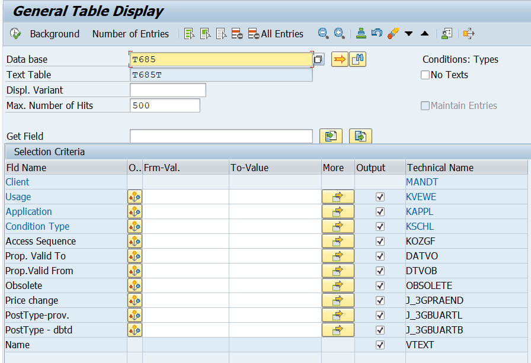
Task: Toggle Output checkbox for Application row
Action: (x=380, y=212)
